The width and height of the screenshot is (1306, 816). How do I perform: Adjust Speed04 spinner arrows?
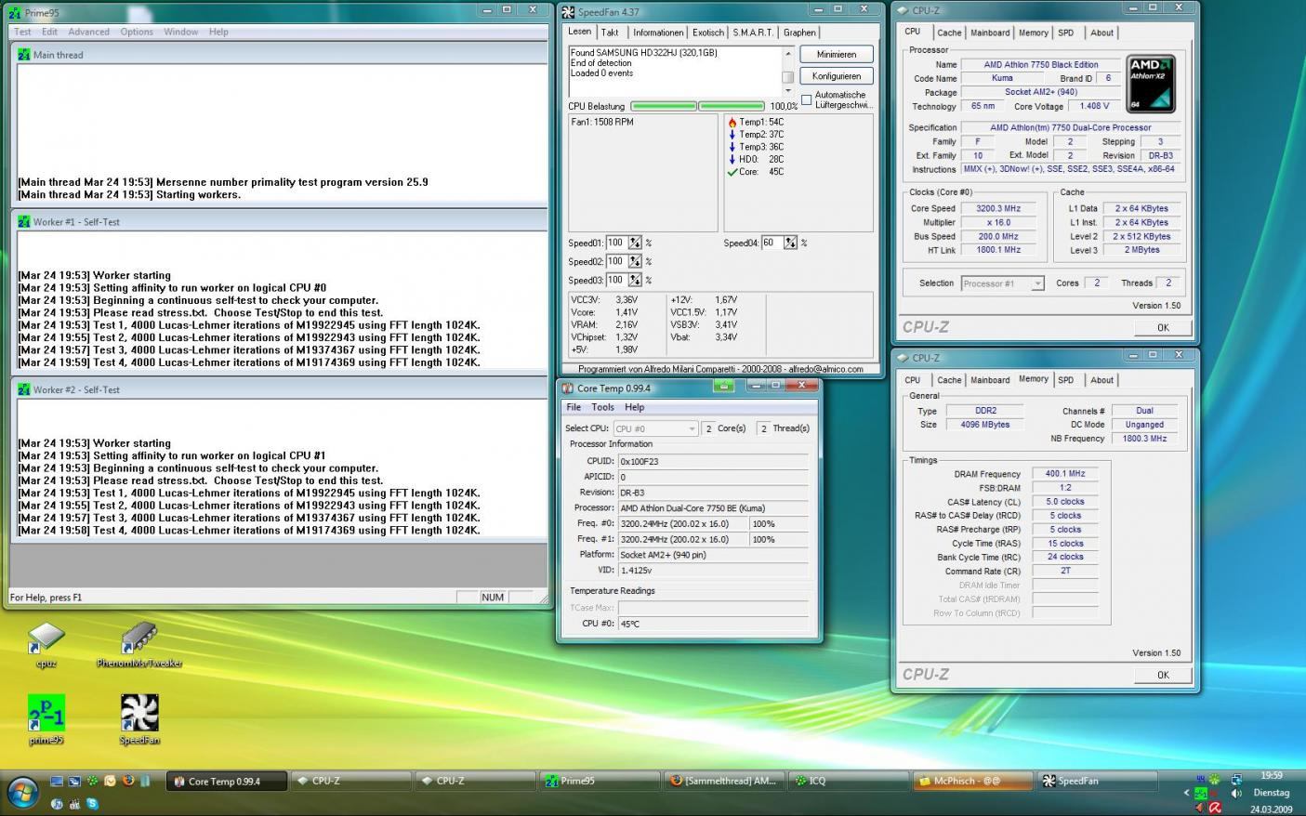click(x=790, y=243)
